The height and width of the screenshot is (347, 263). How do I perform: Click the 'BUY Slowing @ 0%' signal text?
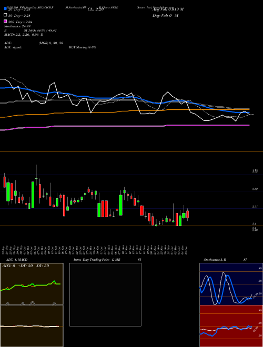click(83, 47)
